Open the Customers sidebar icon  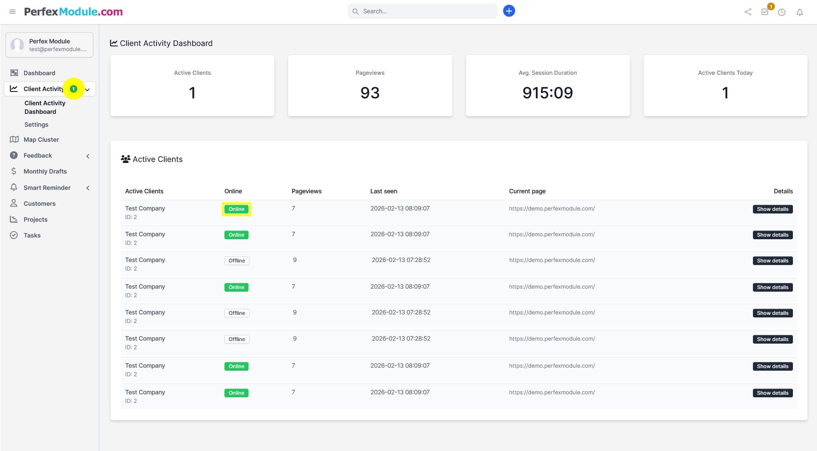tap(14, 203)
